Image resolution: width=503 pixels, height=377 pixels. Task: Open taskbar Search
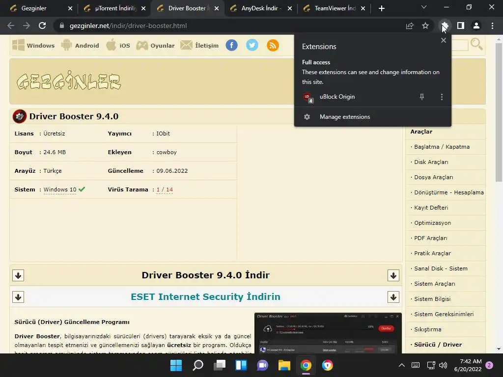click(198, 365)
